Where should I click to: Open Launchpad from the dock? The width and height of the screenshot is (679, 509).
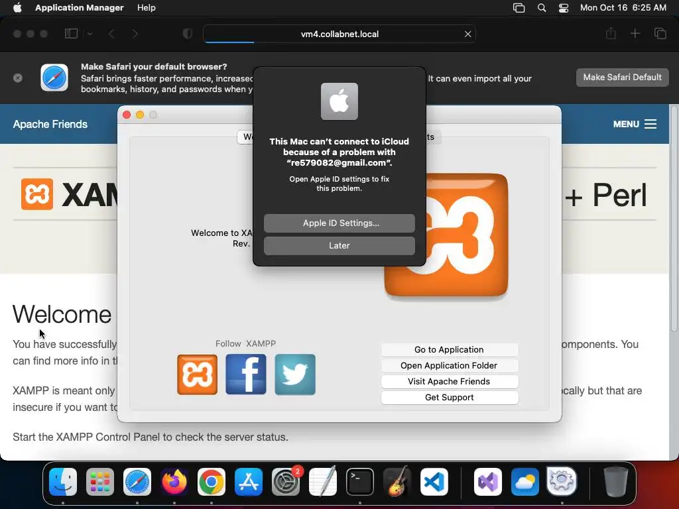pos(100,482)
